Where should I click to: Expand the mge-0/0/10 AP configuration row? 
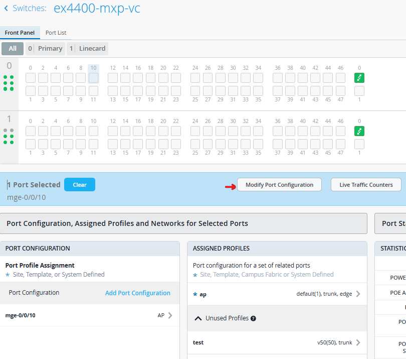click(x=90, y=315)
